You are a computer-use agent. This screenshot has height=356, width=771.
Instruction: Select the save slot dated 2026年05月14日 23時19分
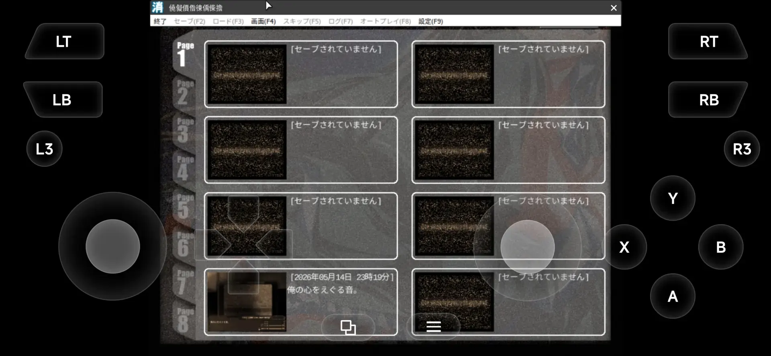coord(301,302)
